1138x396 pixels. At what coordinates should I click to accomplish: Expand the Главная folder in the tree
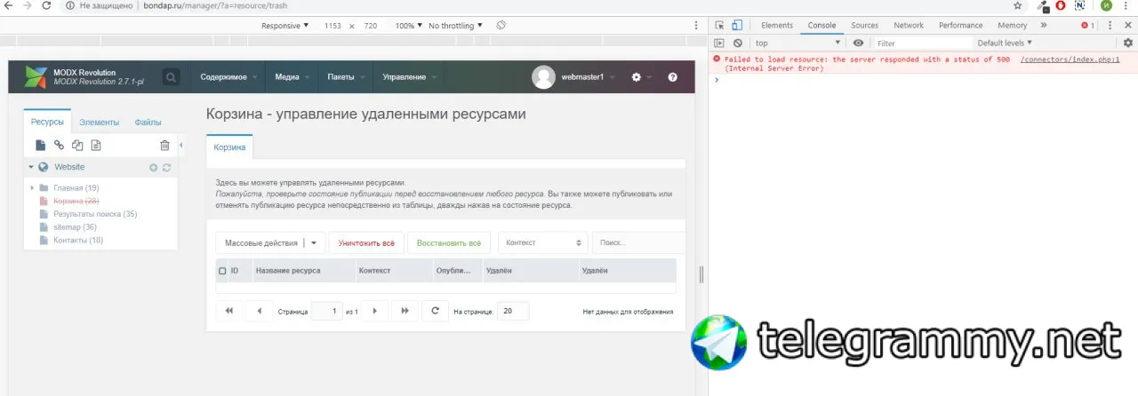[32, 188]
